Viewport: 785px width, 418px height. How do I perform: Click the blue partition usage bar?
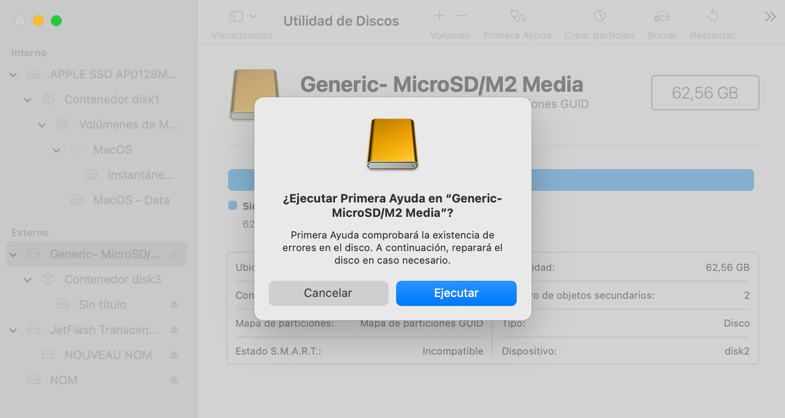pyautogui.click(x=642, y=180)
